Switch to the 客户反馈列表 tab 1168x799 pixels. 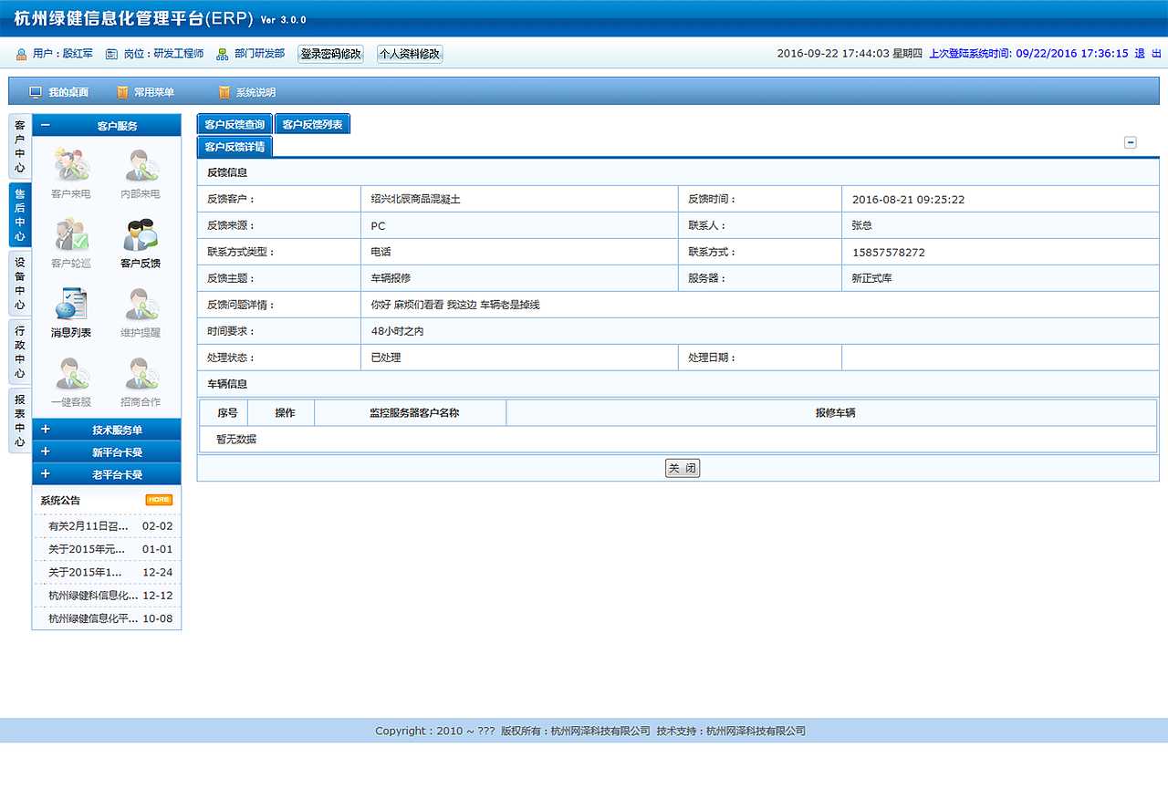312,124
